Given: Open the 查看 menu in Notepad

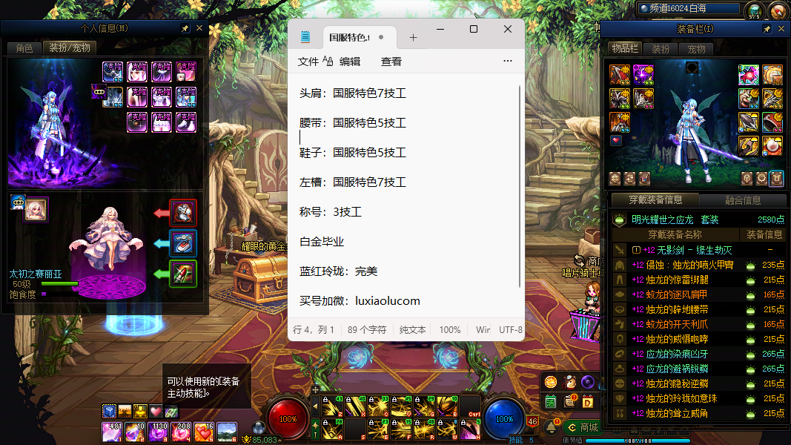Looking at the screenshot, I should tap(391, 62).
